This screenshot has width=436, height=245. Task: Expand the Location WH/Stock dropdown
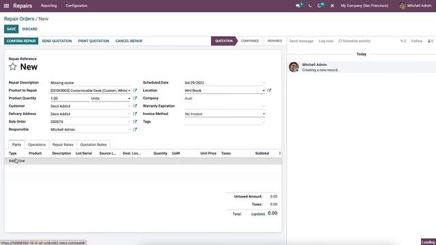click(x=264, y=91)
